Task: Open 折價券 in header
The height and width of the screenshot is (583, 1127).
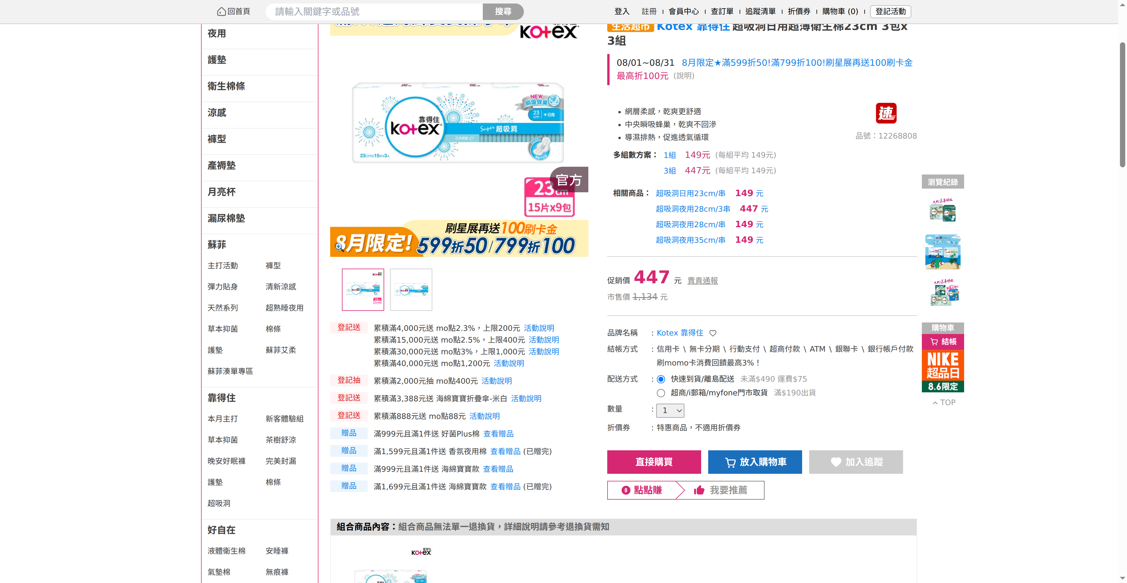Action: tap(799, 11)
